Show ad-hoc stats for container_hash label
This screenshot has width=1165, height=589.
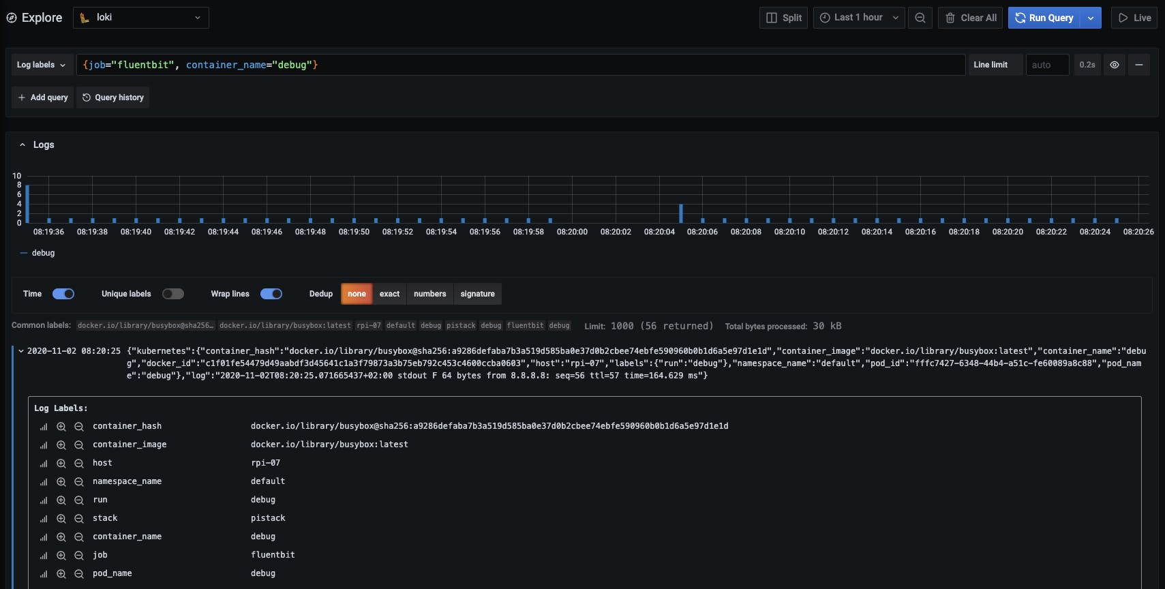(x=44, y=427)
